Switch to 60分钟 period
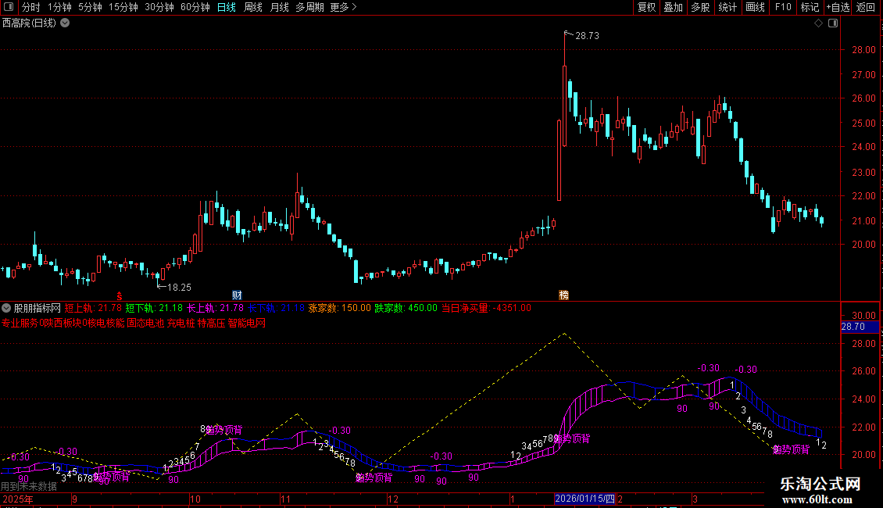The width and height of the screenshot is (883, 508). click(195, 7)
